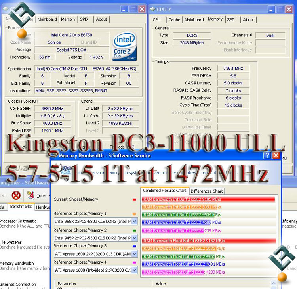
Task: Click Level 2 cache value 4096 KBytes
Action: (120, 123)
